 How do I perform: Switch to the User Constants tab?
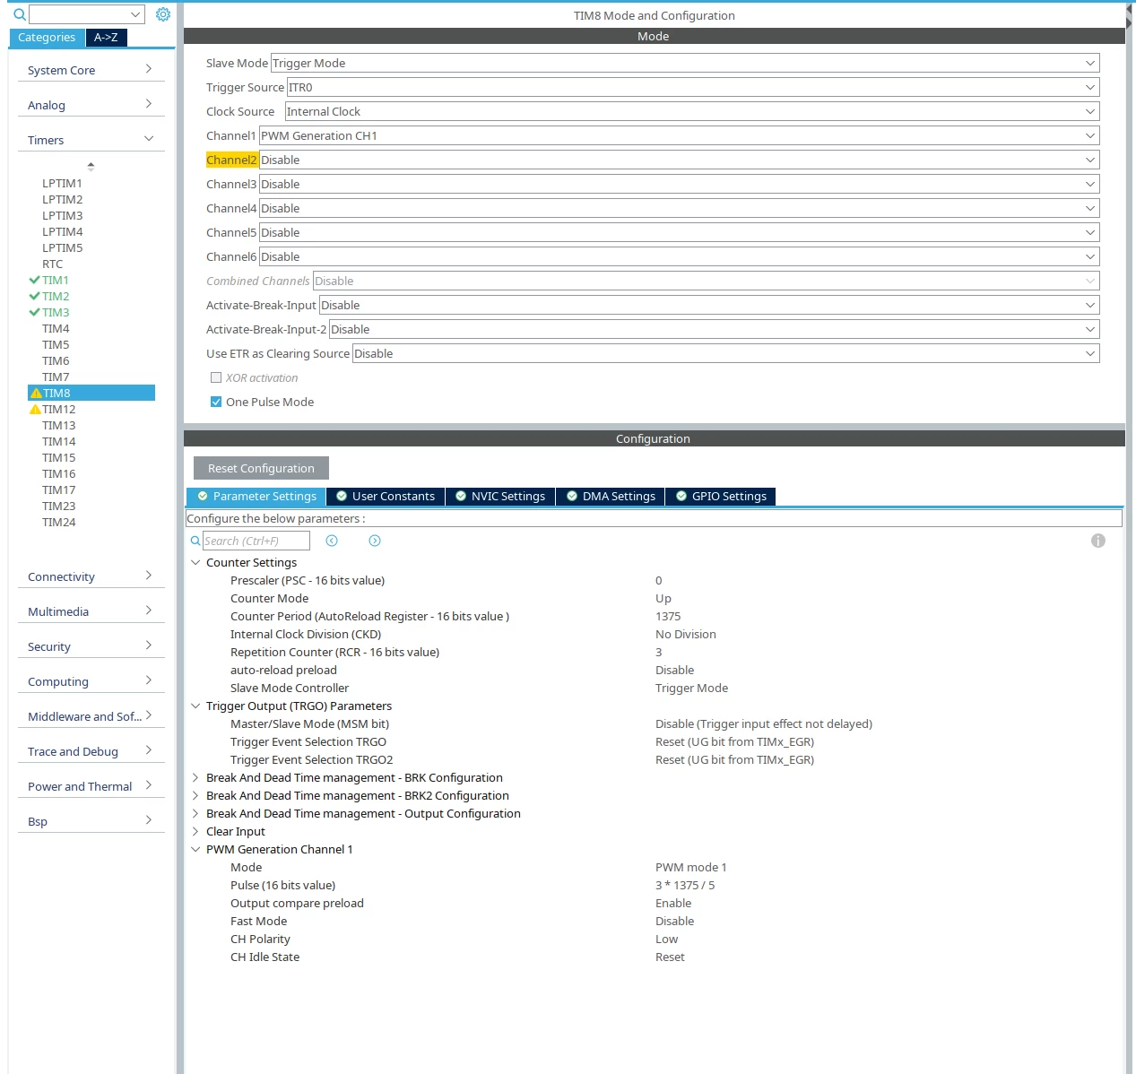(386, 496)
